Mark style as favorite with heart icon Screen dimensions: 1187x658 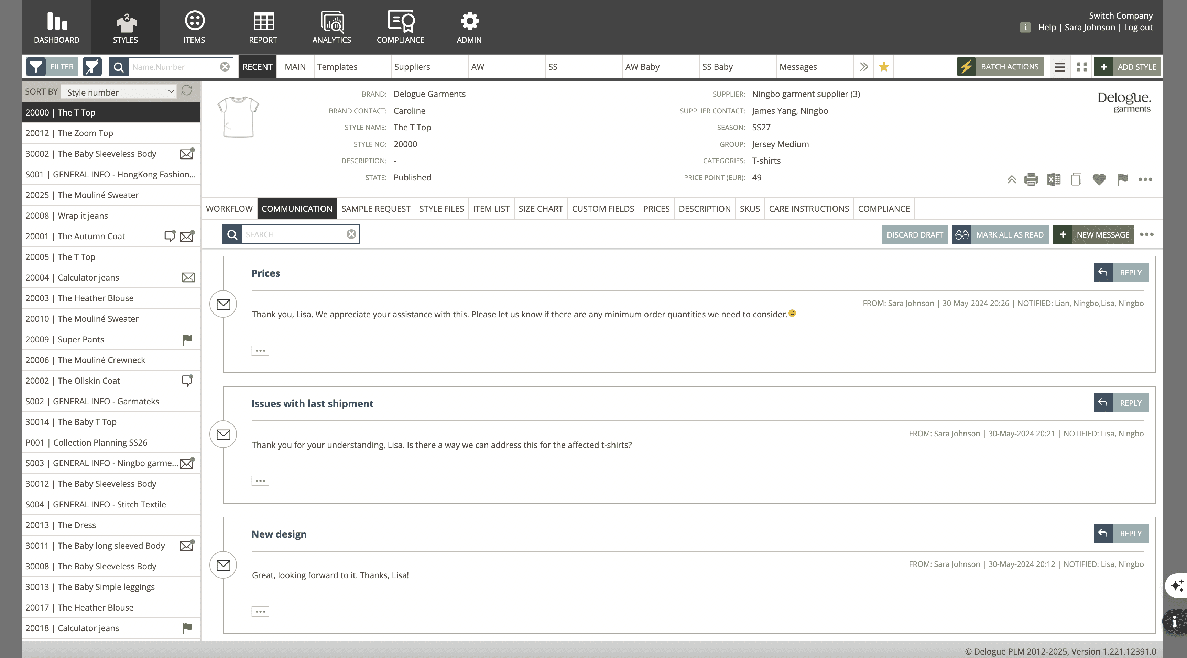click(x=1099, y=179)
